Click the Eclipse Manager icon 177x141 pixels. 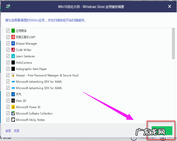click(x=13, y=43)
